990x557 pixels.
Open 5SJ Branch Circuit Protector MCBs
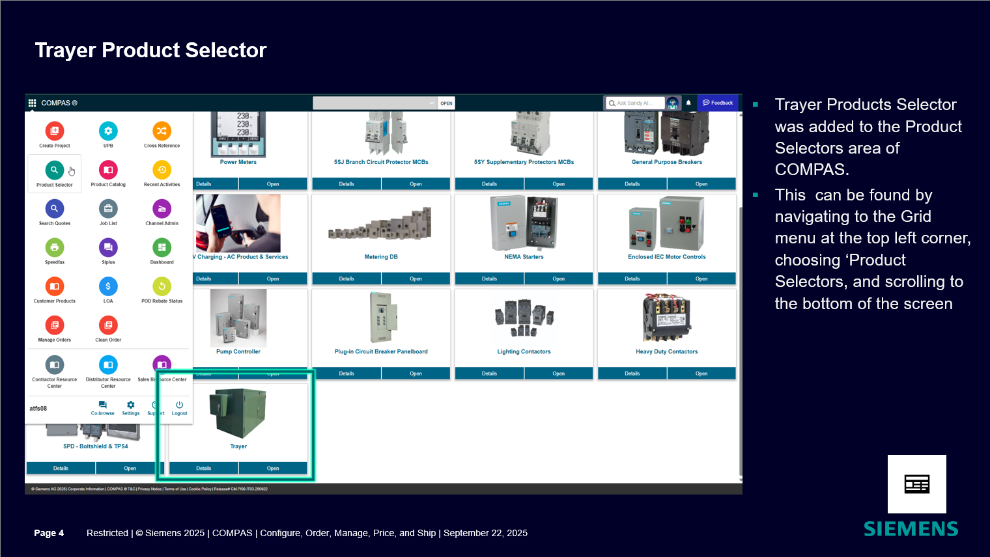(416, 184)
